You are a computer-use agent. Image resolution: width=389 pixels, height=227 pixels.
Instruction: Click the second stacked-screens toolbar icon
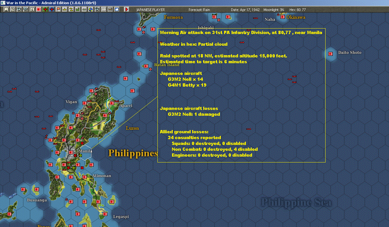pyautogui.click(x=26, y=9)
